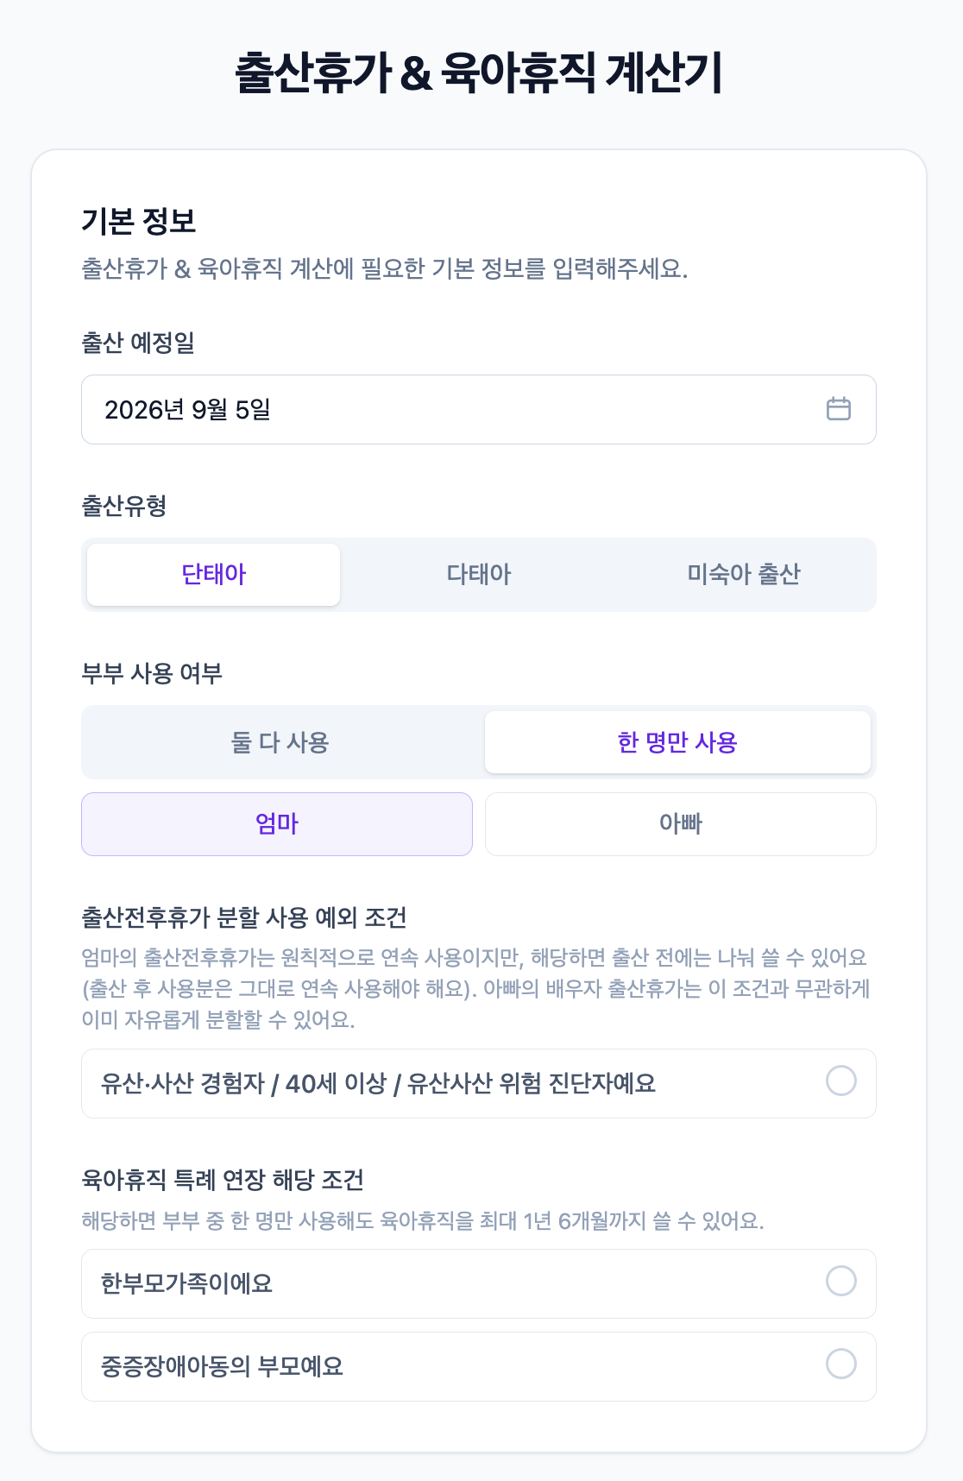Click the 육아휴직 특례 연장 해당 조건 heading
Viewport: 963px width, 1481px height.
point(223,1180)
